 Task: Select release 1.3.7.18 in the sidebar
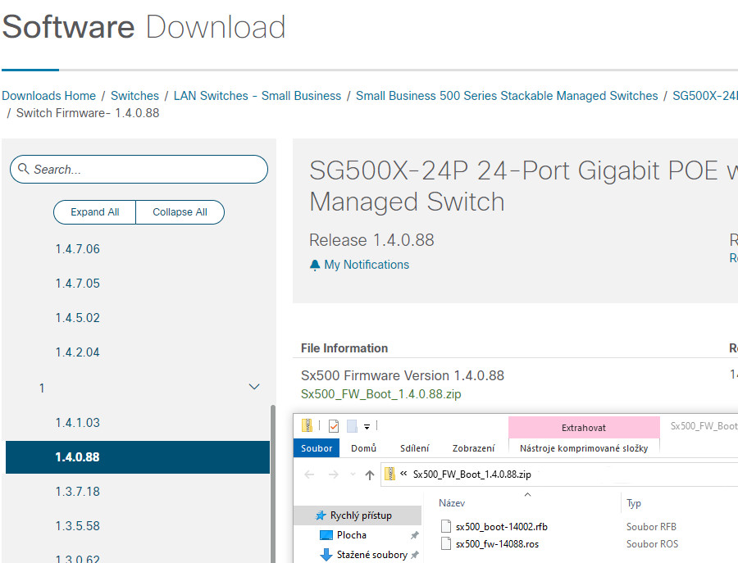point(78,492)
